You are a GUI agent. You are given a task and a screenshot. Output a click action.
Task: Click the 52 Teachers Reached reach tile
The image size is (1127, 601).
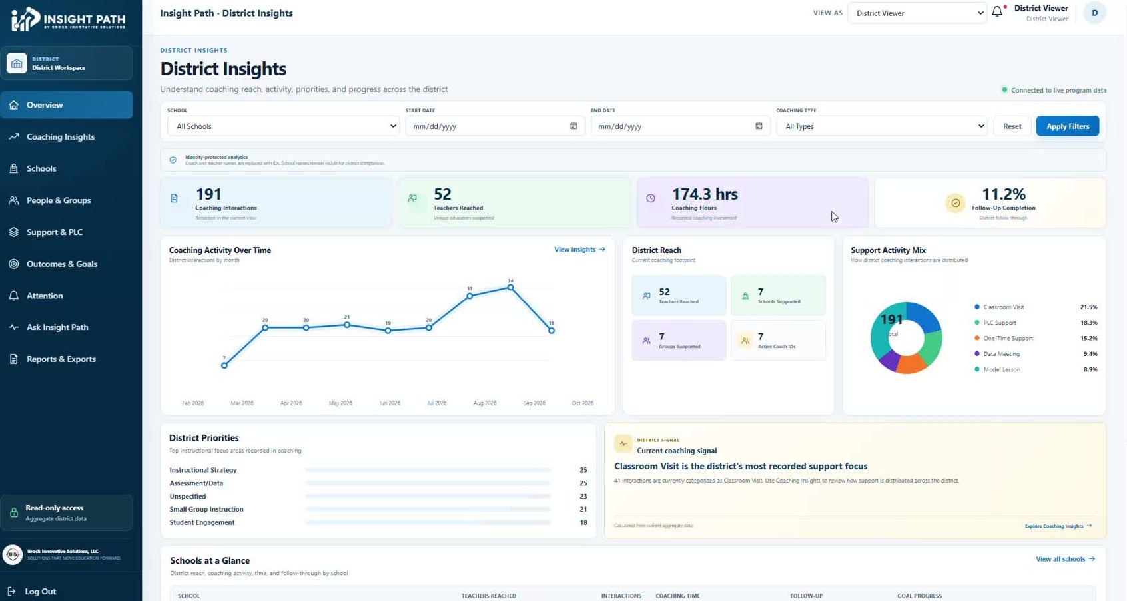pyautogui.click(x=679, y=296)
